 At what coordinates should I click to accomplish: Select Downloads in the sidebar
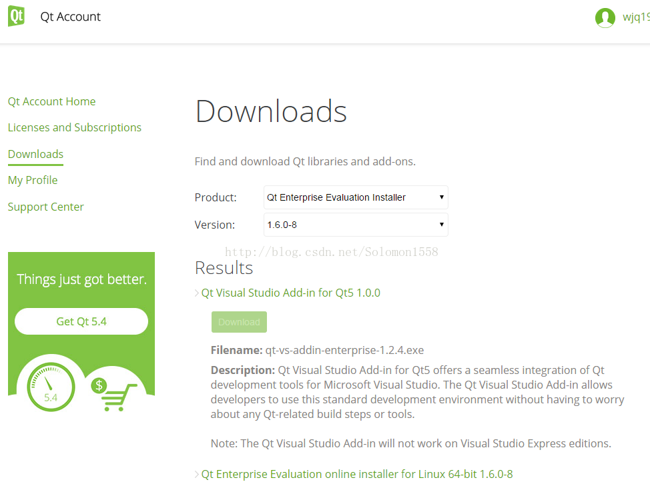(35, 154)
